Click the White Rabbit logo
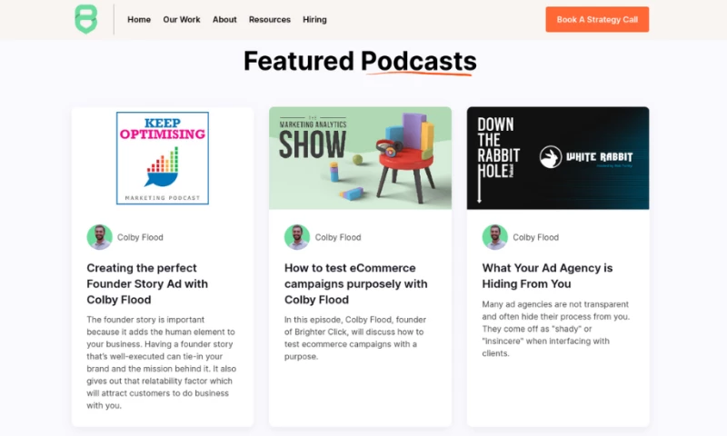The image size is (727, 436). [x=586, y=158]
